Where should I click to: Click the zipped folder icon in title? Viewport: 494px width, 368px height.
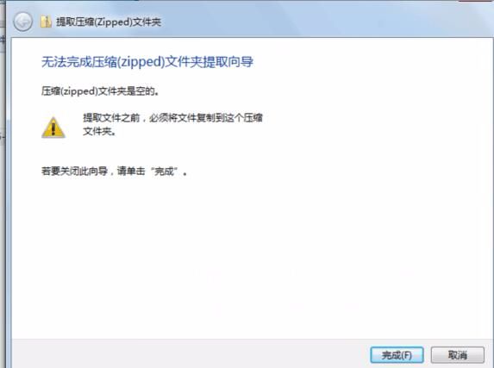(46, 22)
